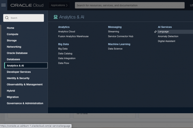Viewport: 193px width, 128px height.
Task: Close the hamburger navigation menu
Action: click(x=4, y=5)
